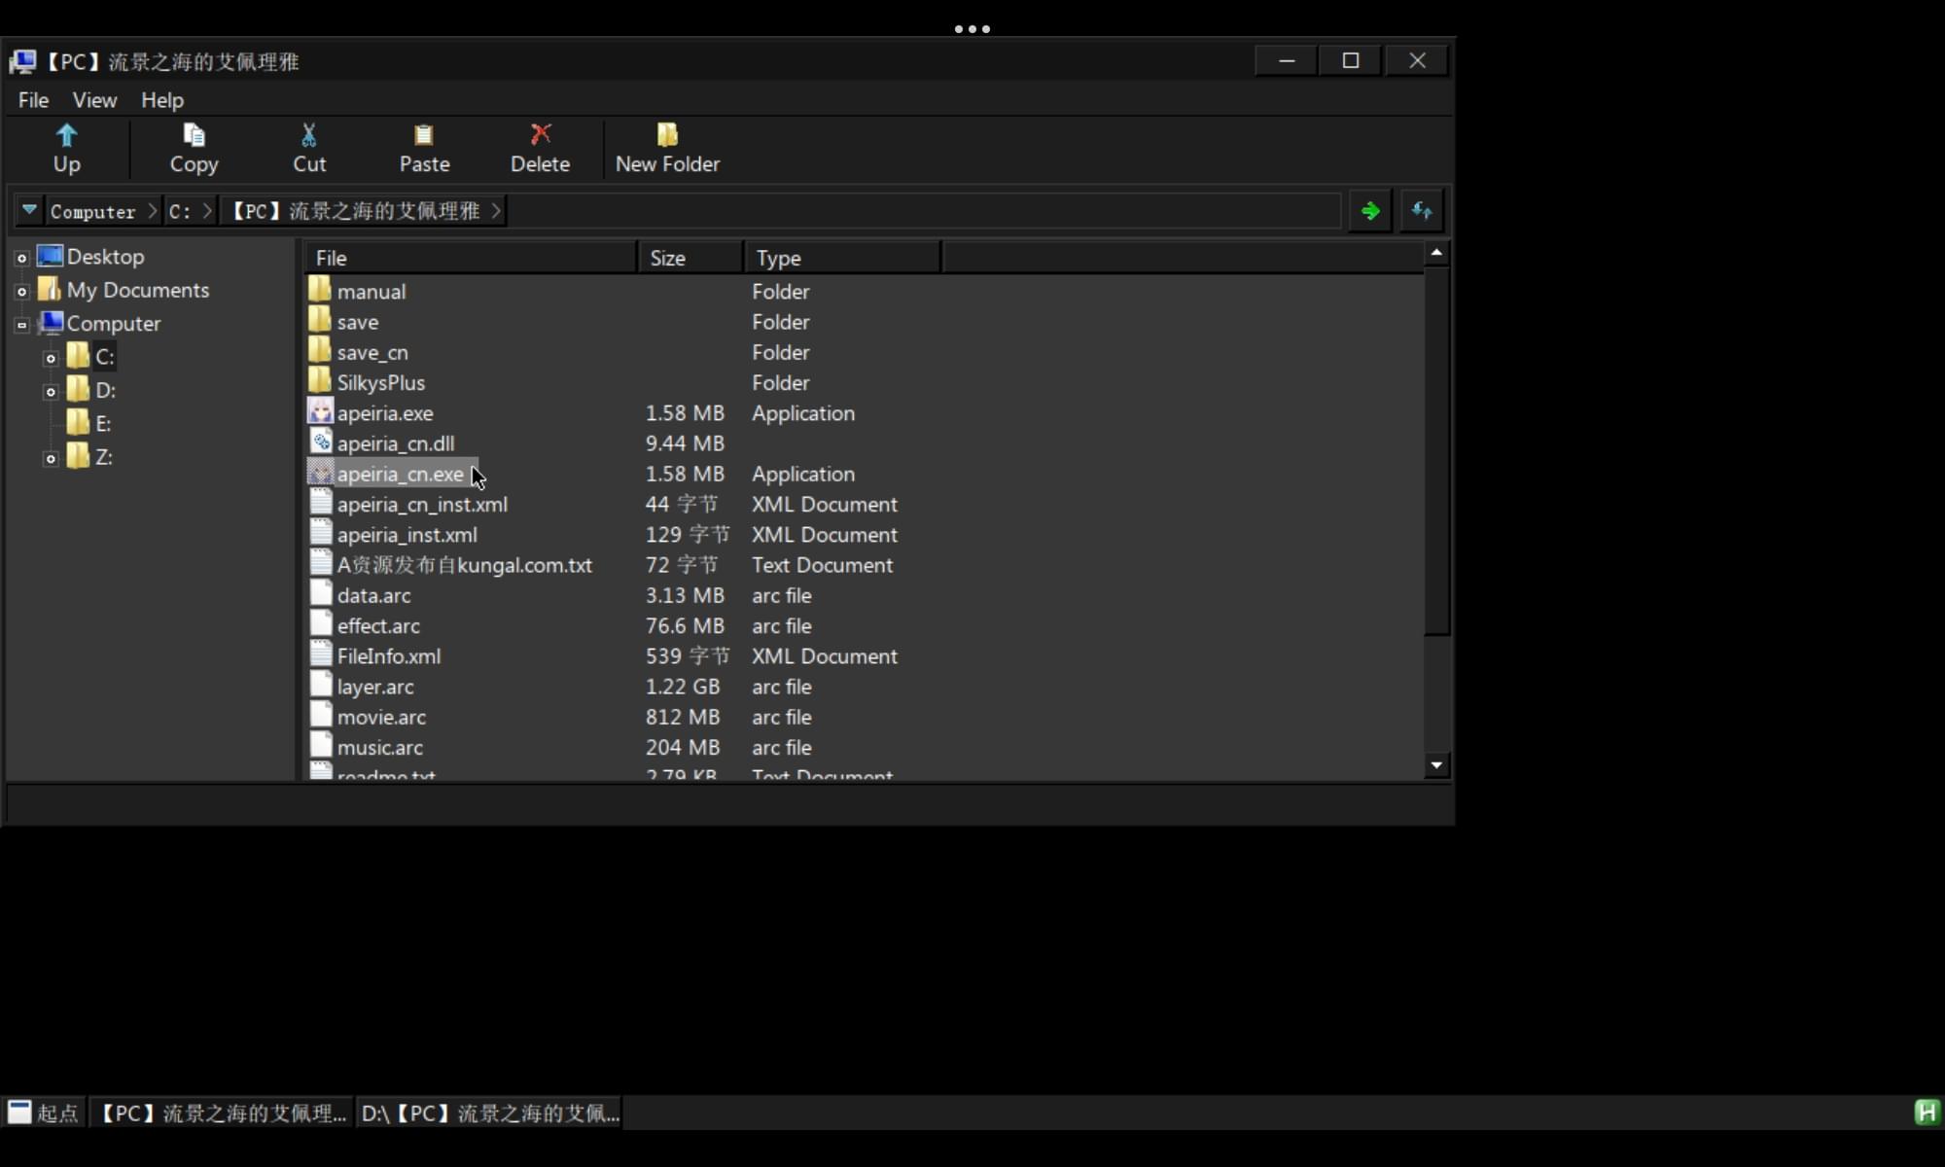Click the Delete toolbar icon
This screenshot has height=1167, width=1945.
click(541, 147)
